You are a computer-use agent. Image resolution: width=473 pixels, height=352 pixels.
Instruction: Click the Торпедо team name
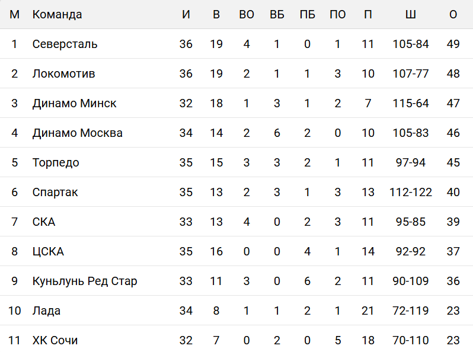(x=56, y=162)
